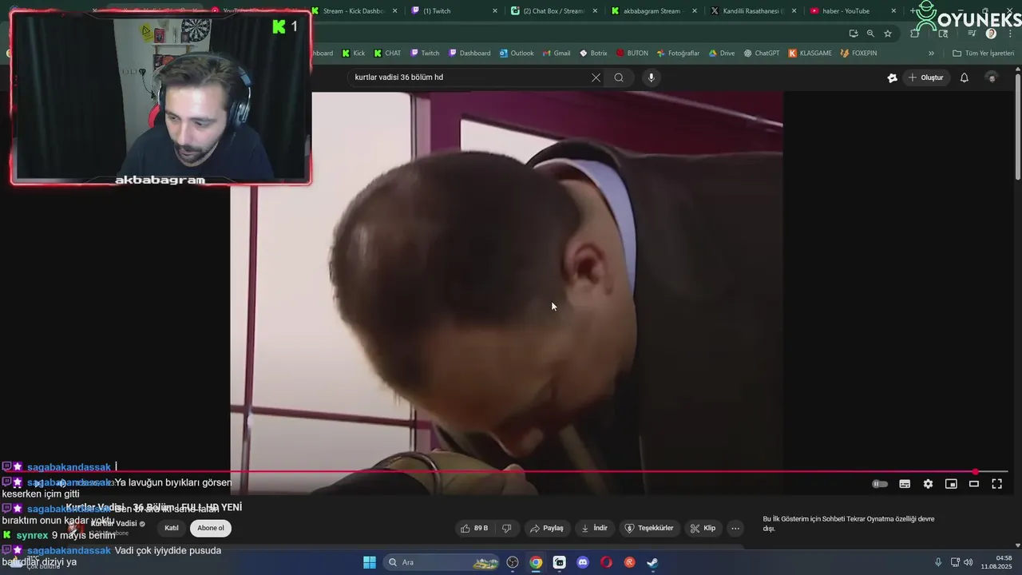Subscribe with the Abone ol button

pyautogui.click(x=211, y=528)
